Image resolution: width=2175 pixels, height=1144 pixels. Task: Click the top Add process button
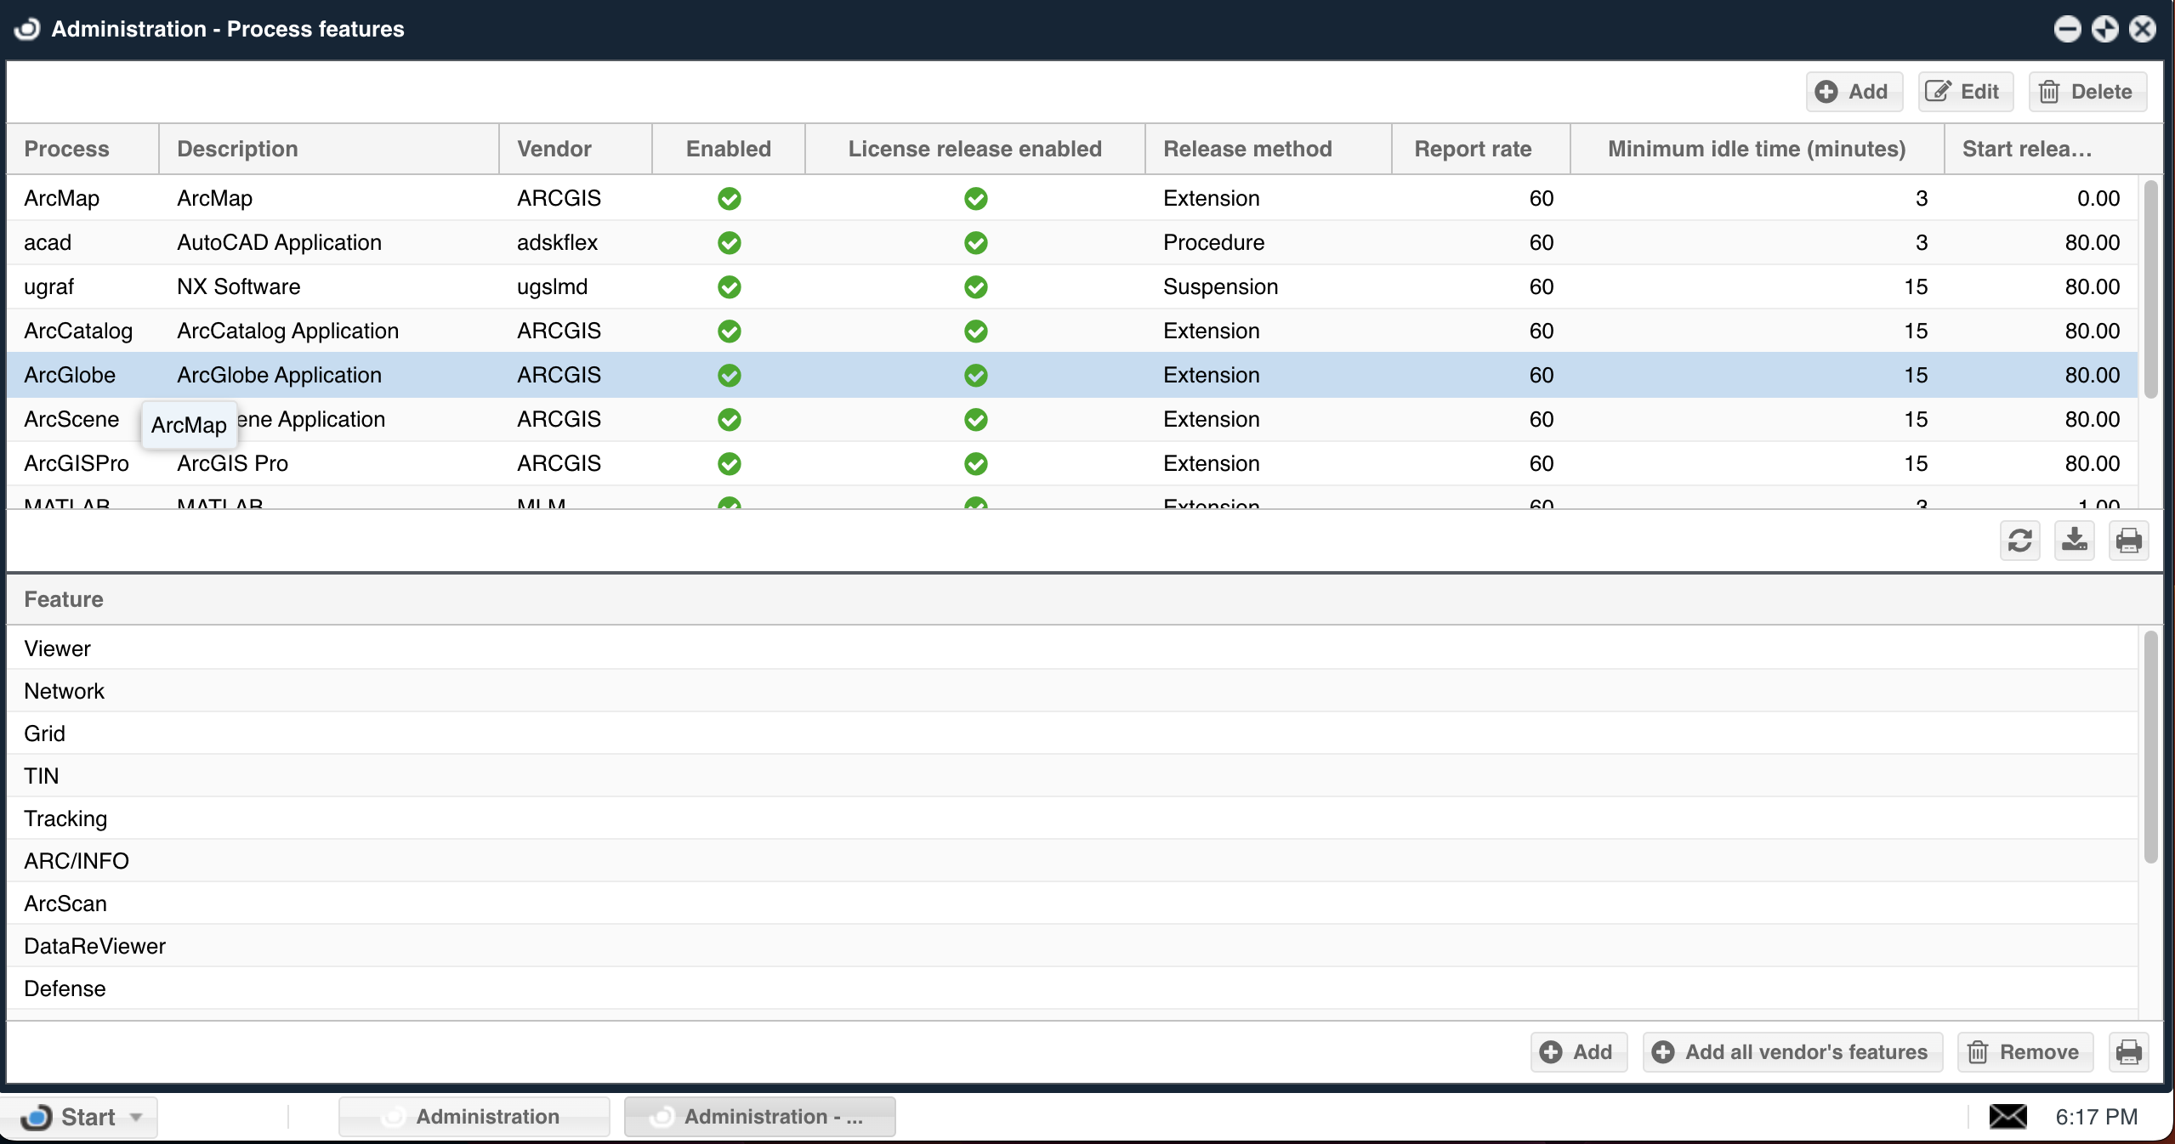(1853, 92)
